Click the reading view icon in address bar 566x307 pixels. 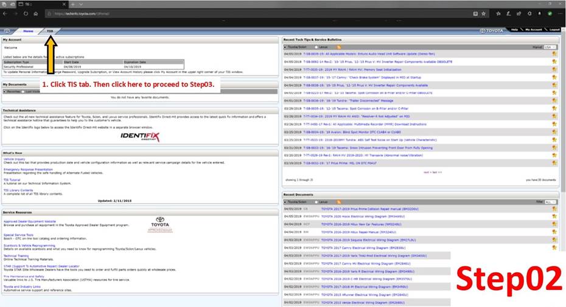coord(475,14)
